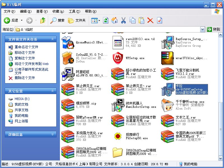This screenshot has width=224, height=168.
Task: Select 纳米机器人 NamiRobotSetup.exe icon
Action: [118, 105]
